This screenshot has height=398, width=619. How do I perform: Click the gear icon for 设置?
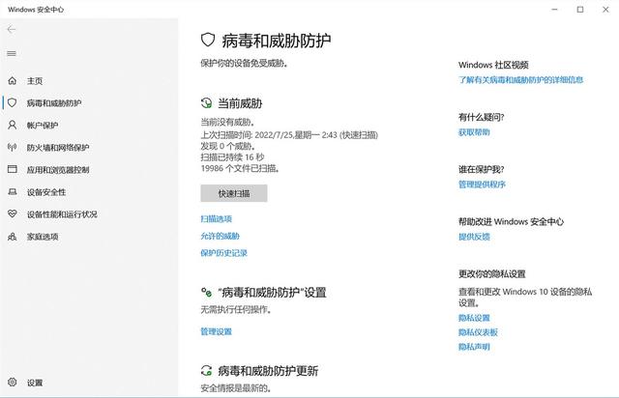pyautogui.click(x=13, y=382)
